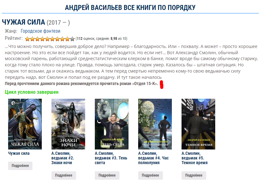Open the Чужая сила book cover
The width and height of the screenshot is (262, 185).
(x=25, y=124)
